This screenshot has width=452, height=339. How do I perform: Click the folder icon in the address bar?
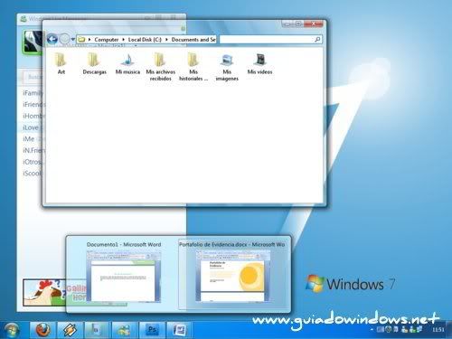(81, 40)
